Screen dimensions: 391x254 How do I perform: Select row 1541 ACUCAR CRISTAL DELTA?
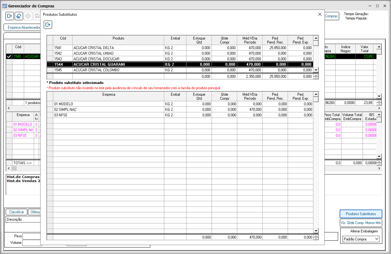point(180,48)
